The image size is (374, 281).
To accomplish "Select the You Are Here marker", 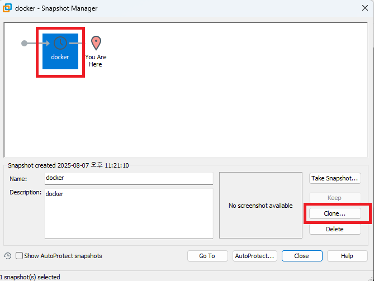I will [x=96, y=51].
